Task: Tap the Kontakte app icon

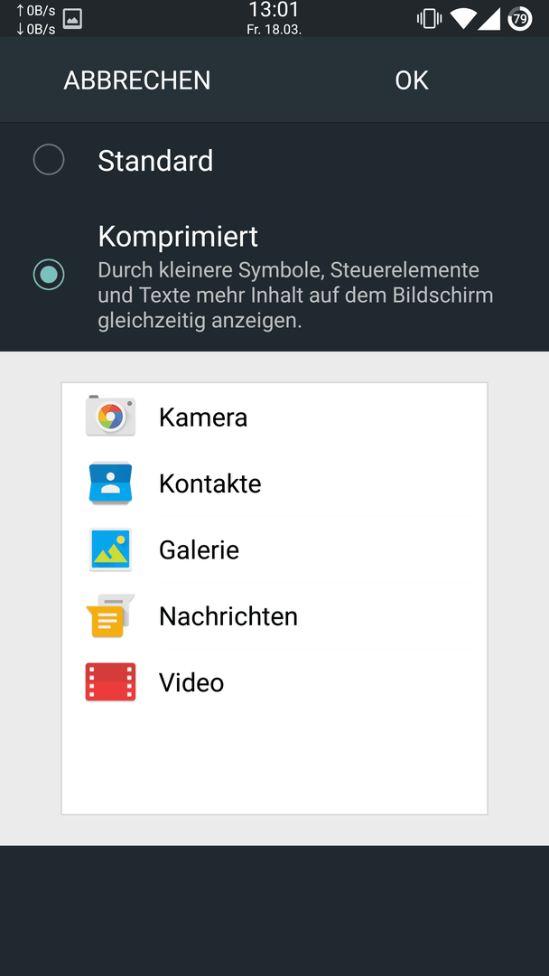Action: 111,483
